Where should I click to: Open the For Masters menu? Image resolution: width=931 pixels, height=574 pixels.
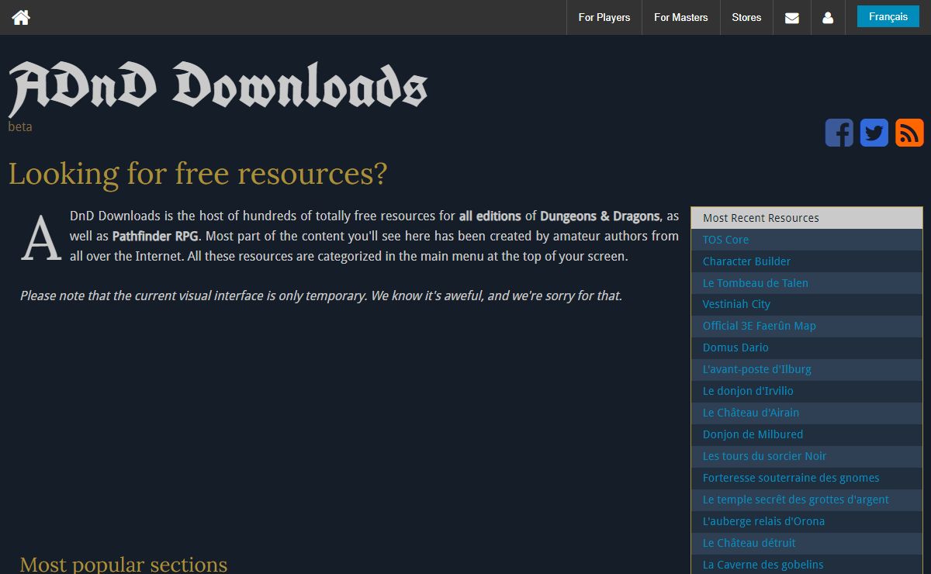click(x=681, y=17)
